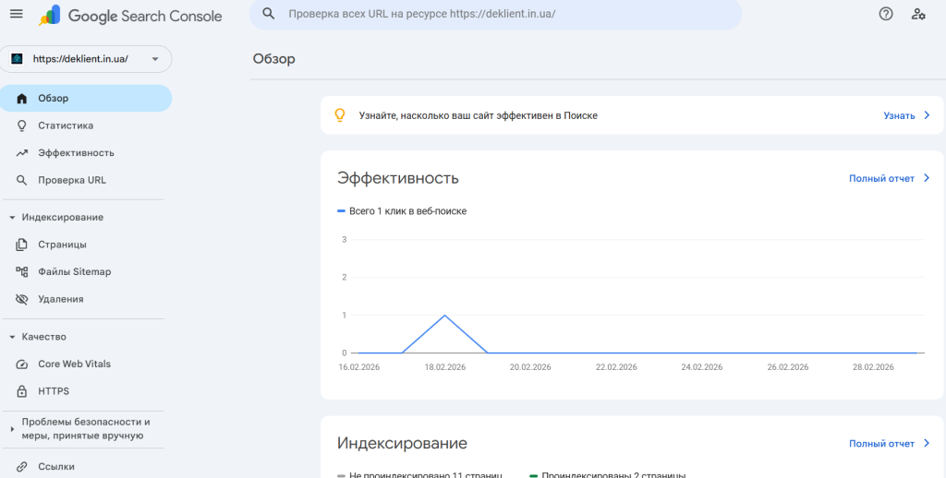Open the Help question mark icon
This screenshot has height=478, width=946.
[x=886, y=14]
